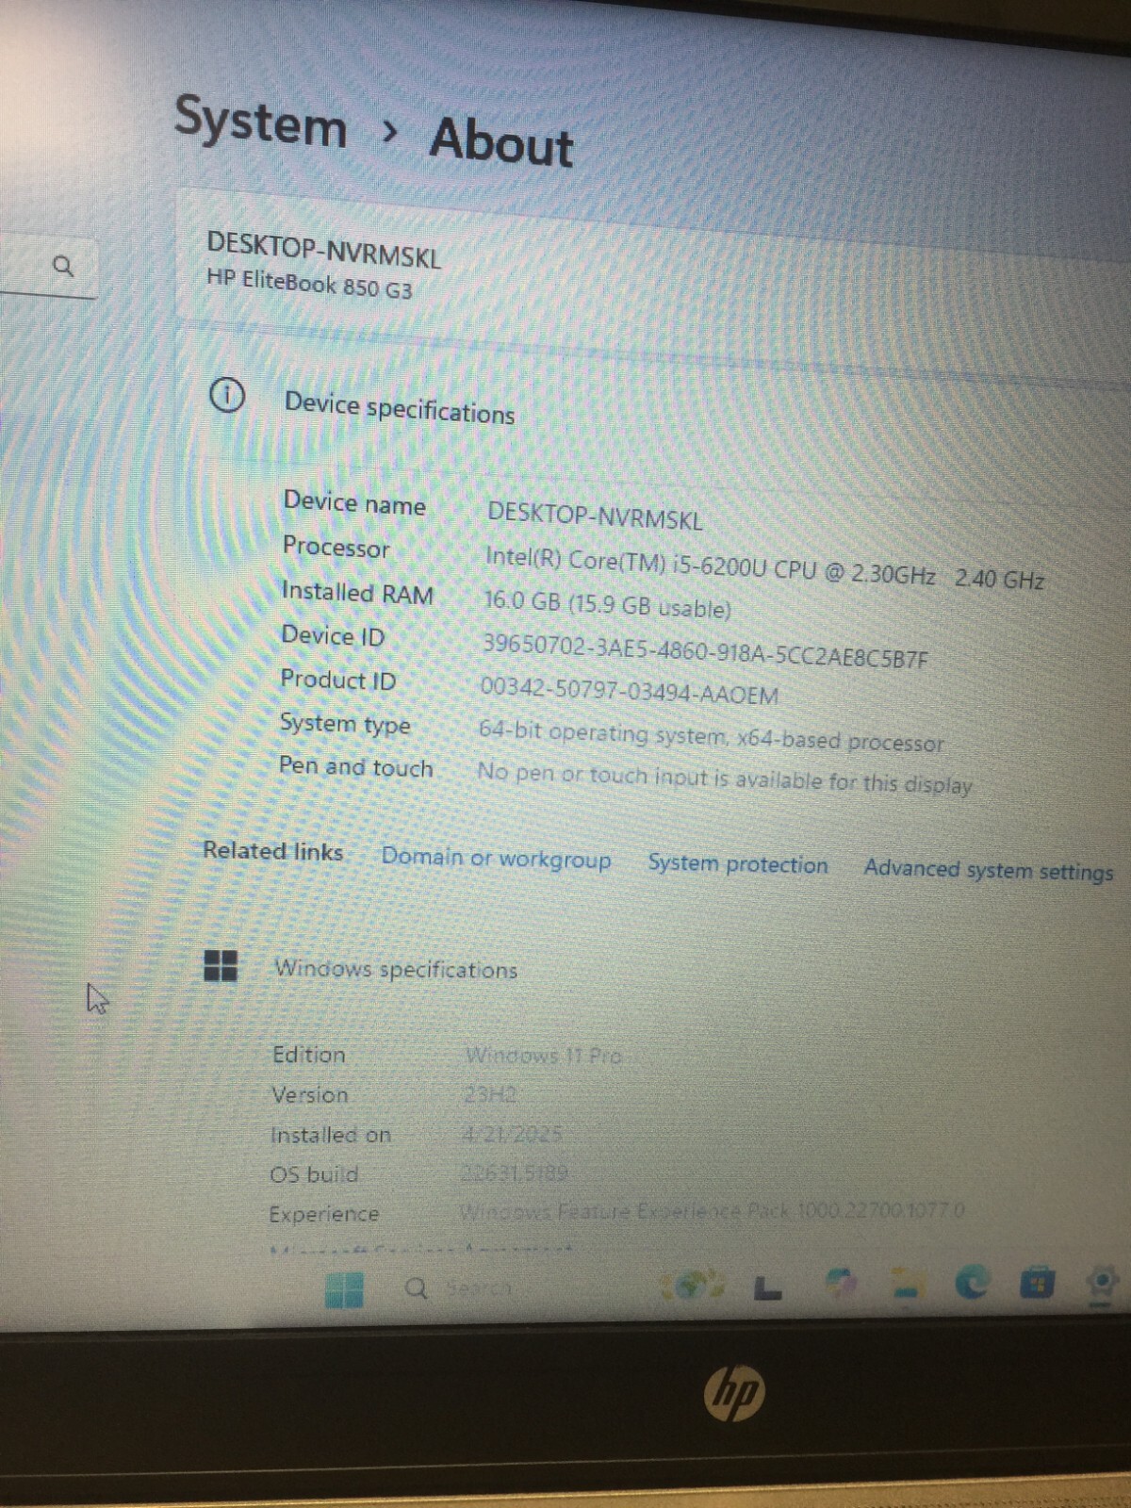
Task: Click the settings search magnifier icon
Action: tap(63, 267)
